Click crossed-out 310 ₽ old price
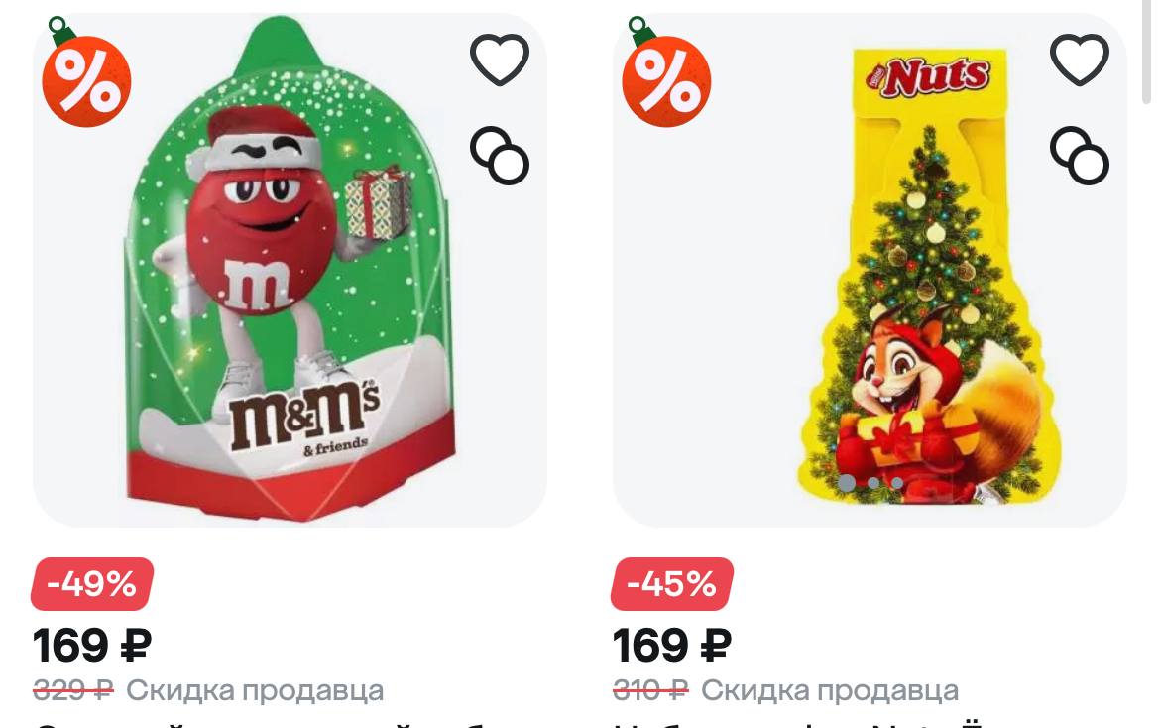The height and width of the screenshot is (728, 1160). click(x=651, y=691)
